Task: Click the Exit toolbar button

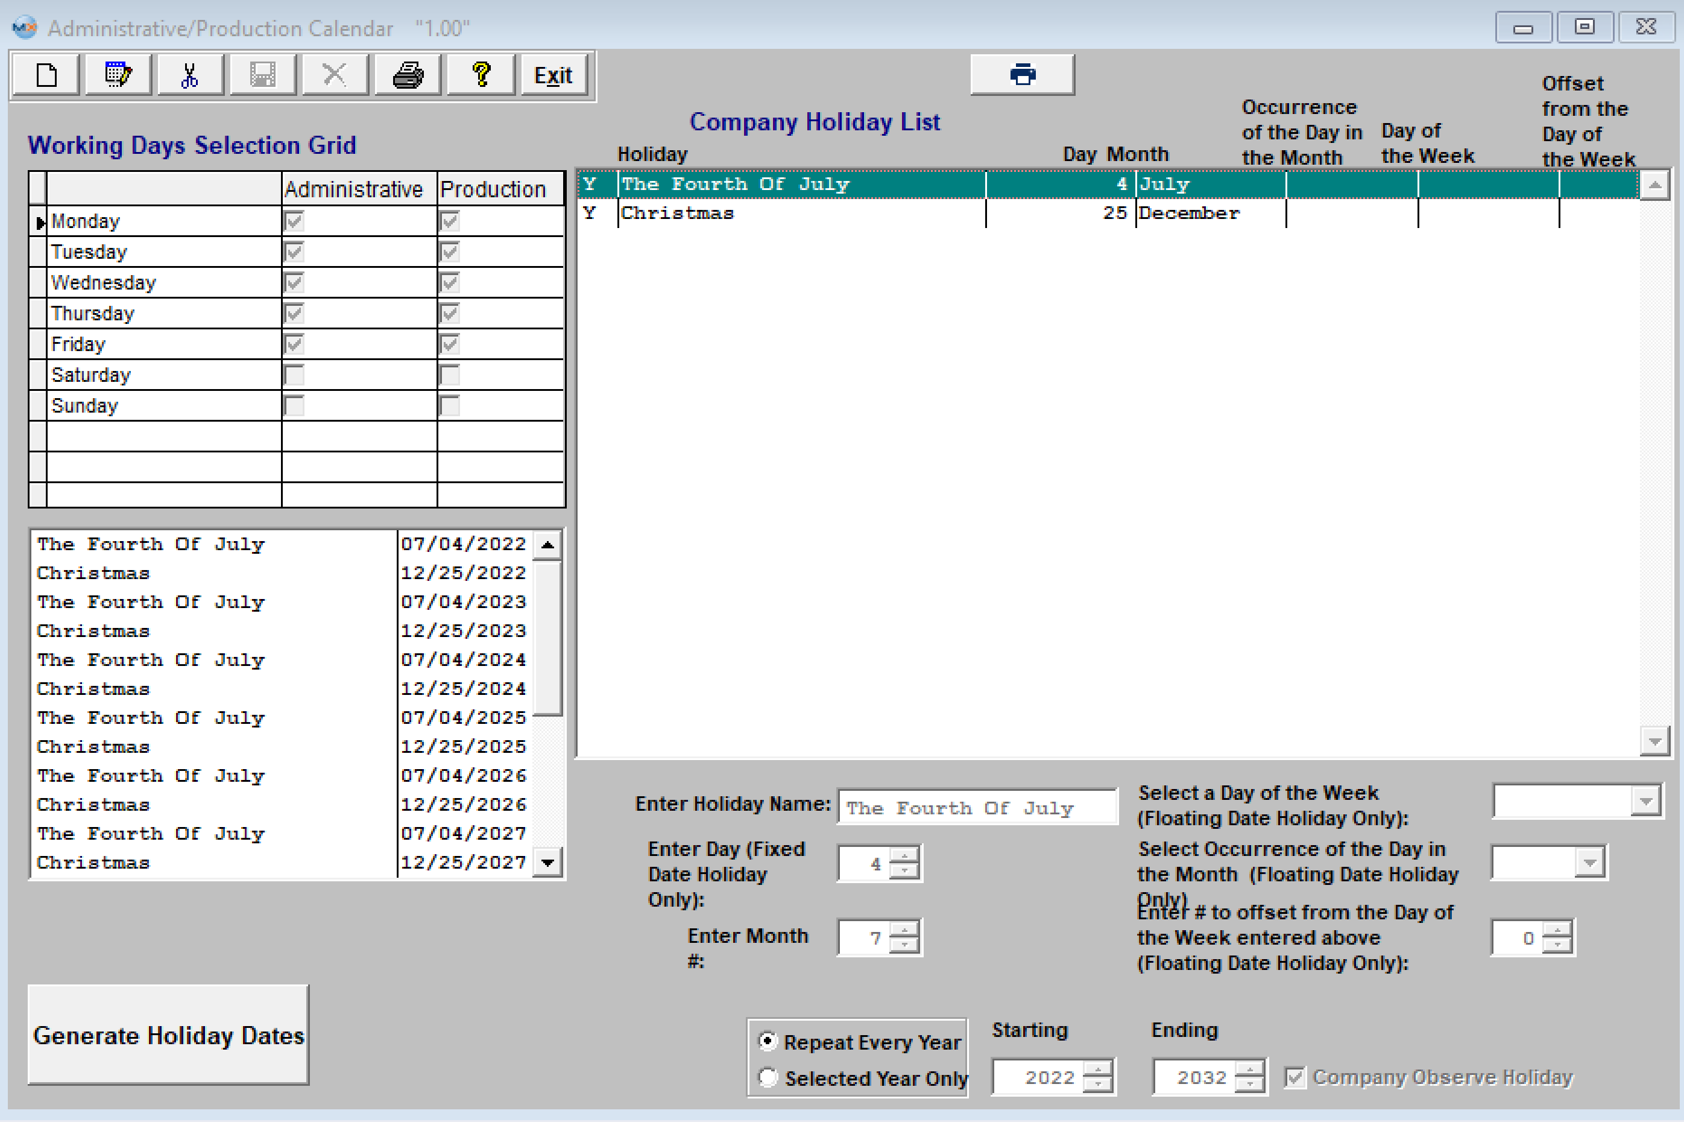Action: (x=553, y=74)
